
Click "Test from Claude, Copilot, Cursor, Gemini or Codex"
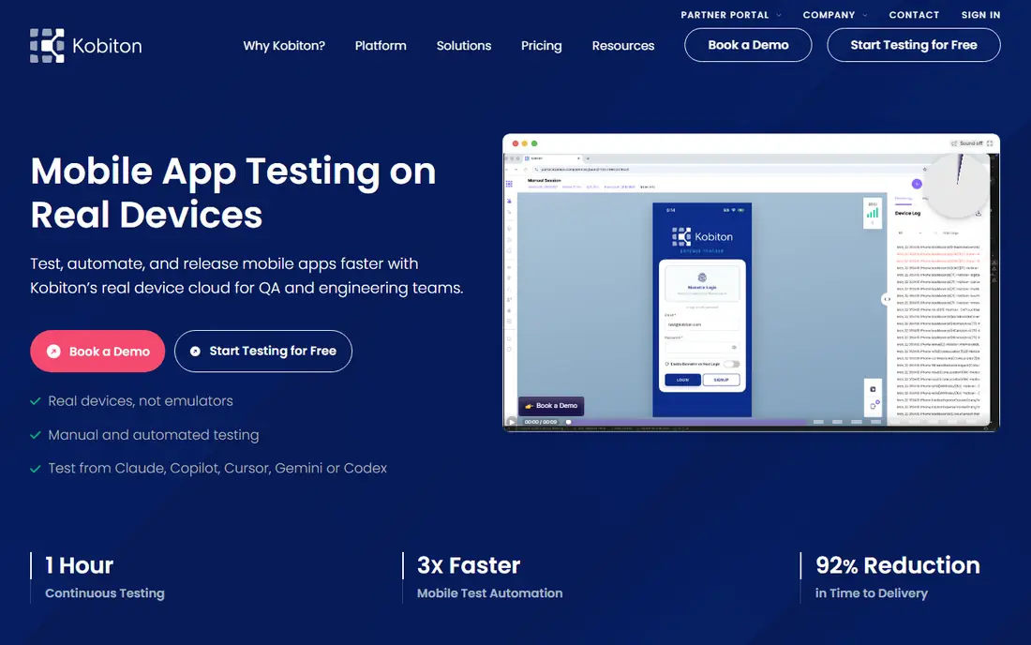click(217, 468)
